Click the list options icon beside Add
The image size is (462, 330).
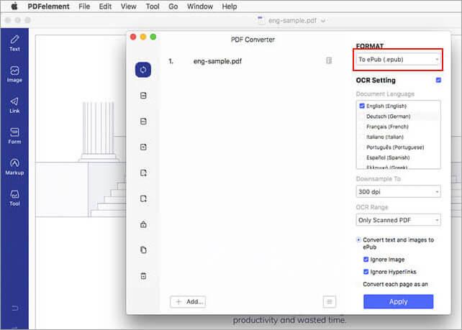[x=329, y=302]
